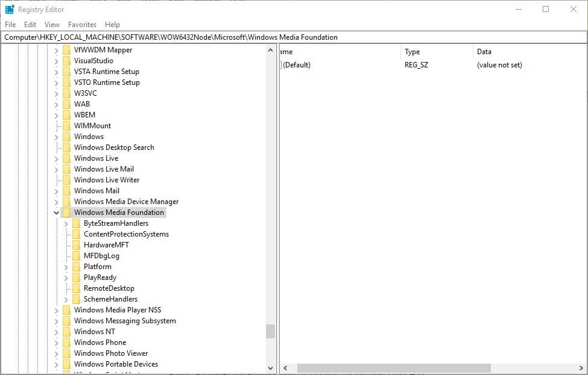The image size is (588, 375).
Task: Expand the Windows Photo Viewer key
Action: pos(56,354)
